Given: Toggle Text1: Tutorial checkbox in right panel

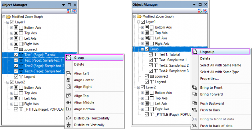Looking at the screenshot, I should pyautogui.click(x=150, y=54).
